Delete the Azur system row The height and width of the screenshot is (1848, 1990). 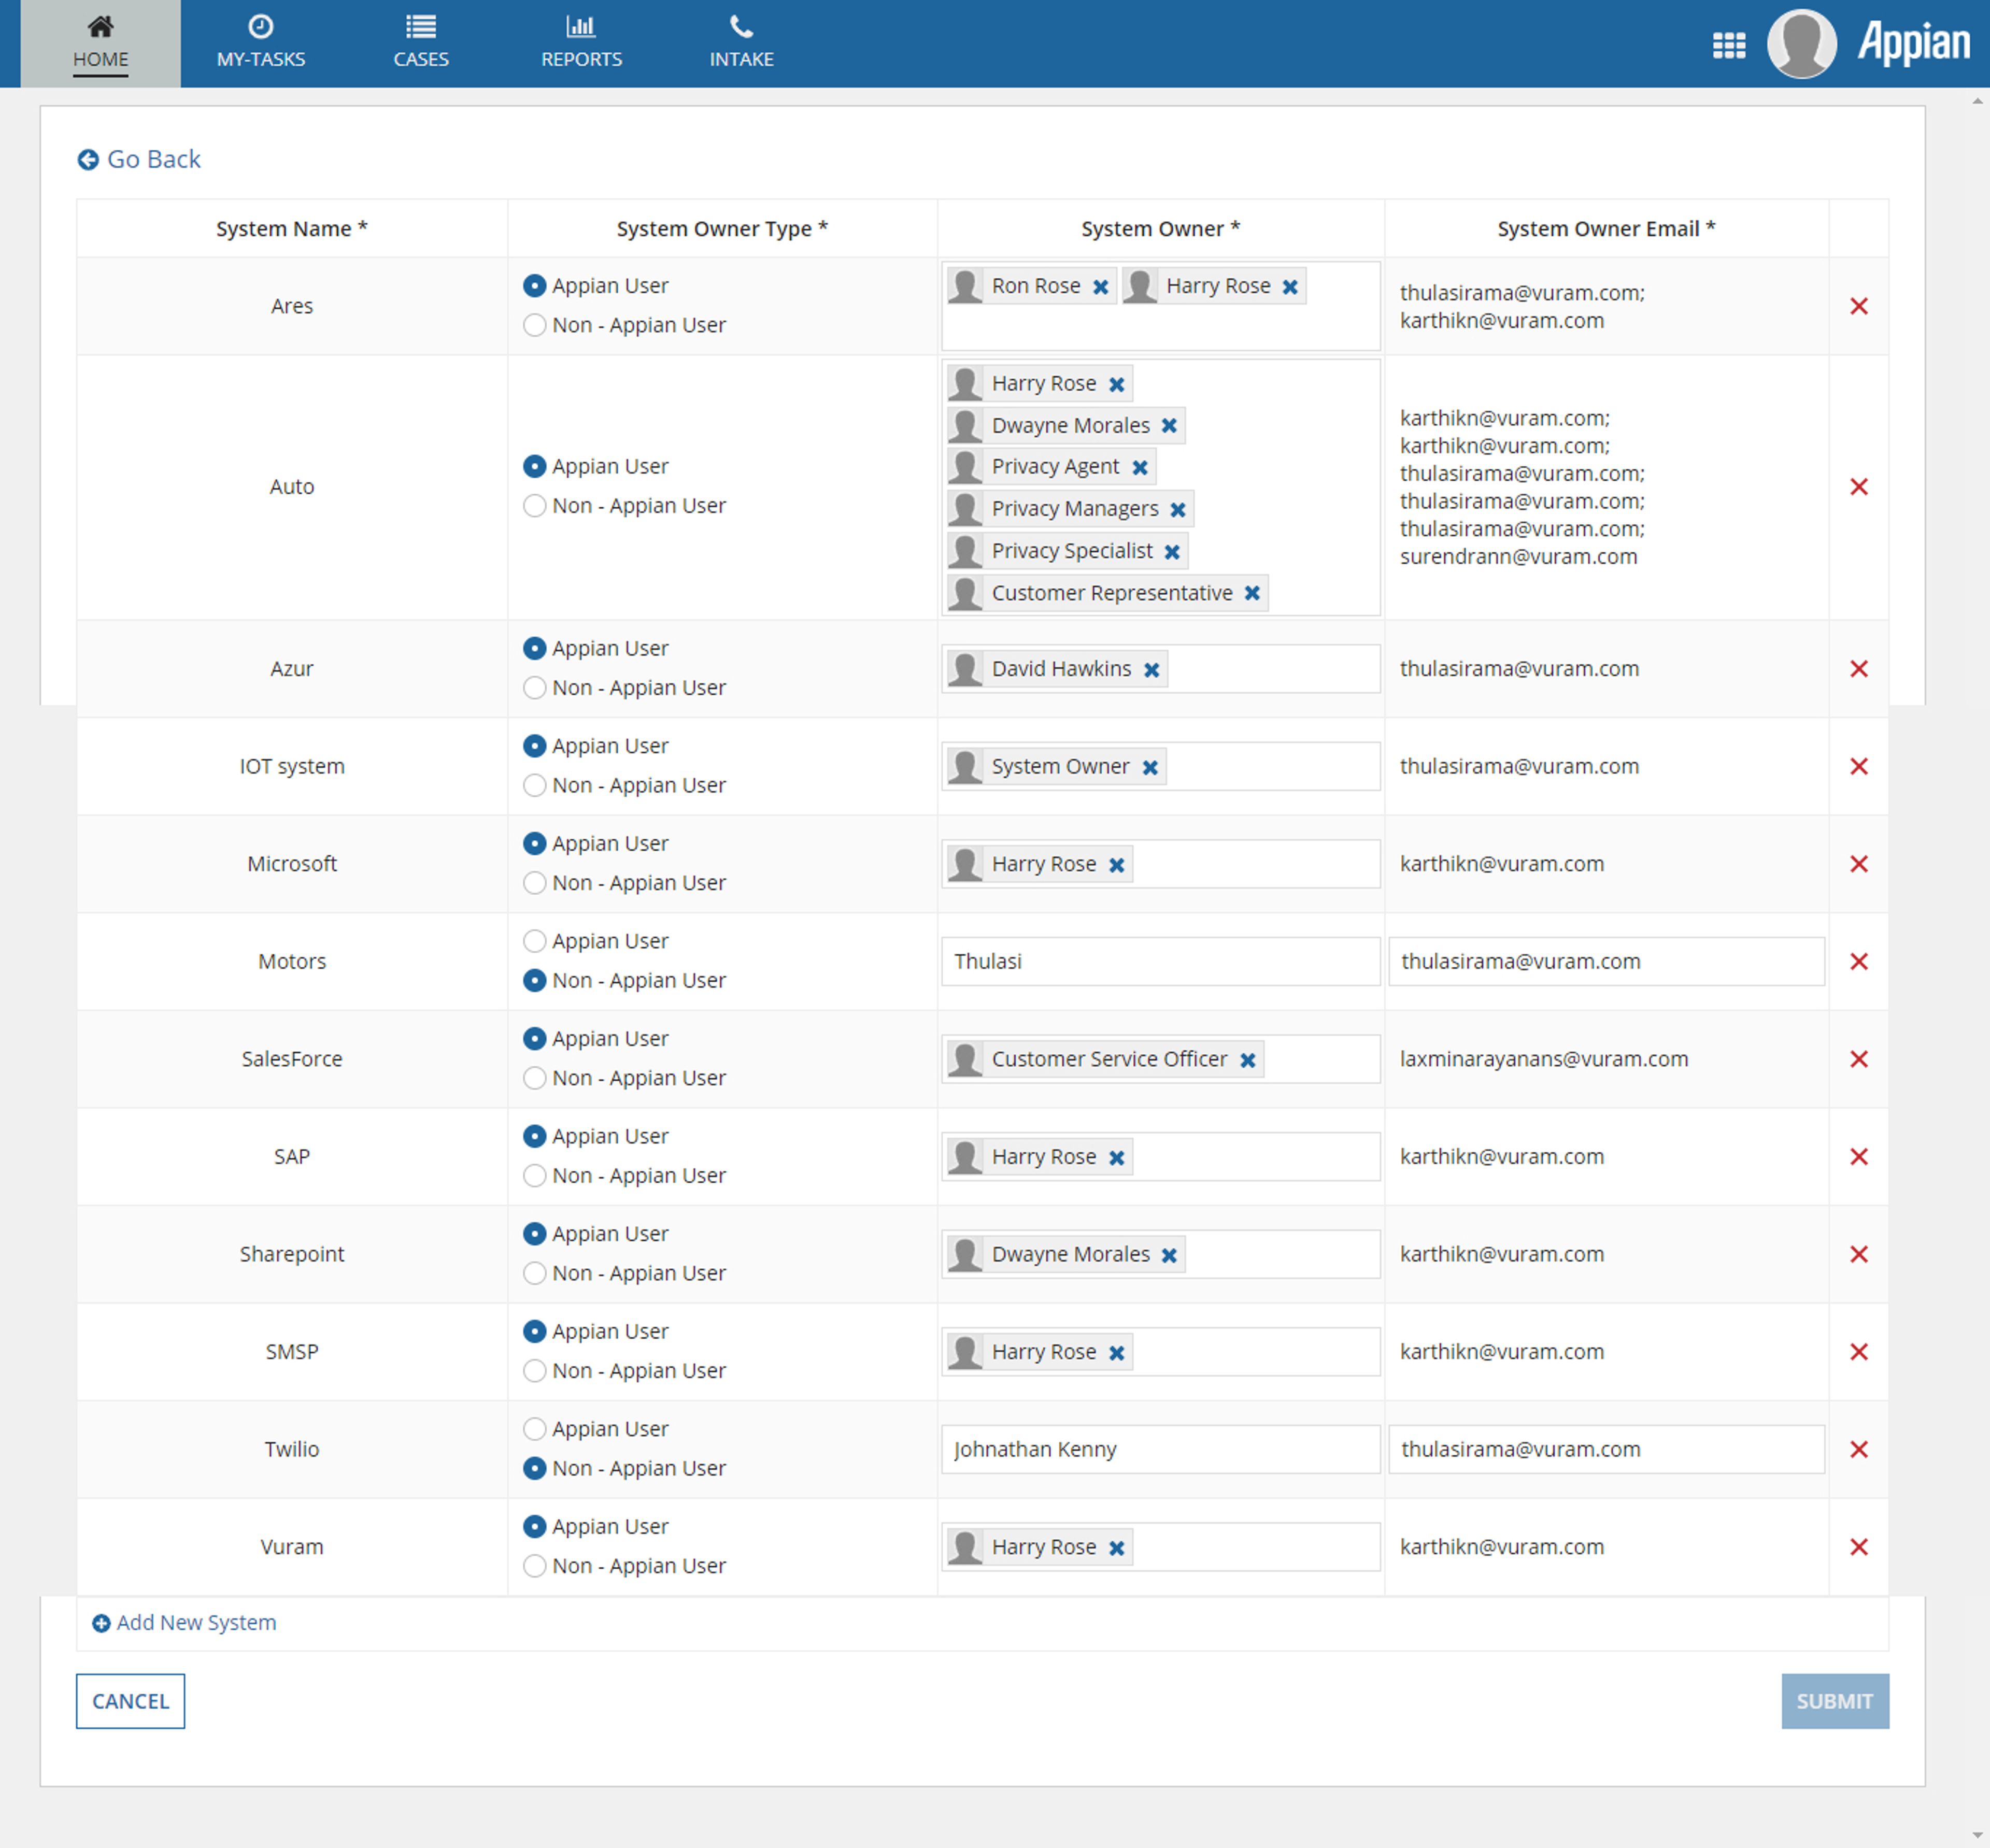click(1859, 669)
